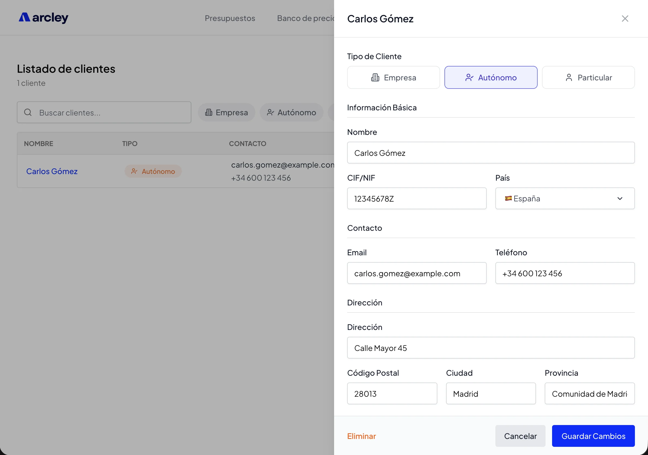Click the Email input field
This screenshot has height=455, width=648.
coord(417,273)
